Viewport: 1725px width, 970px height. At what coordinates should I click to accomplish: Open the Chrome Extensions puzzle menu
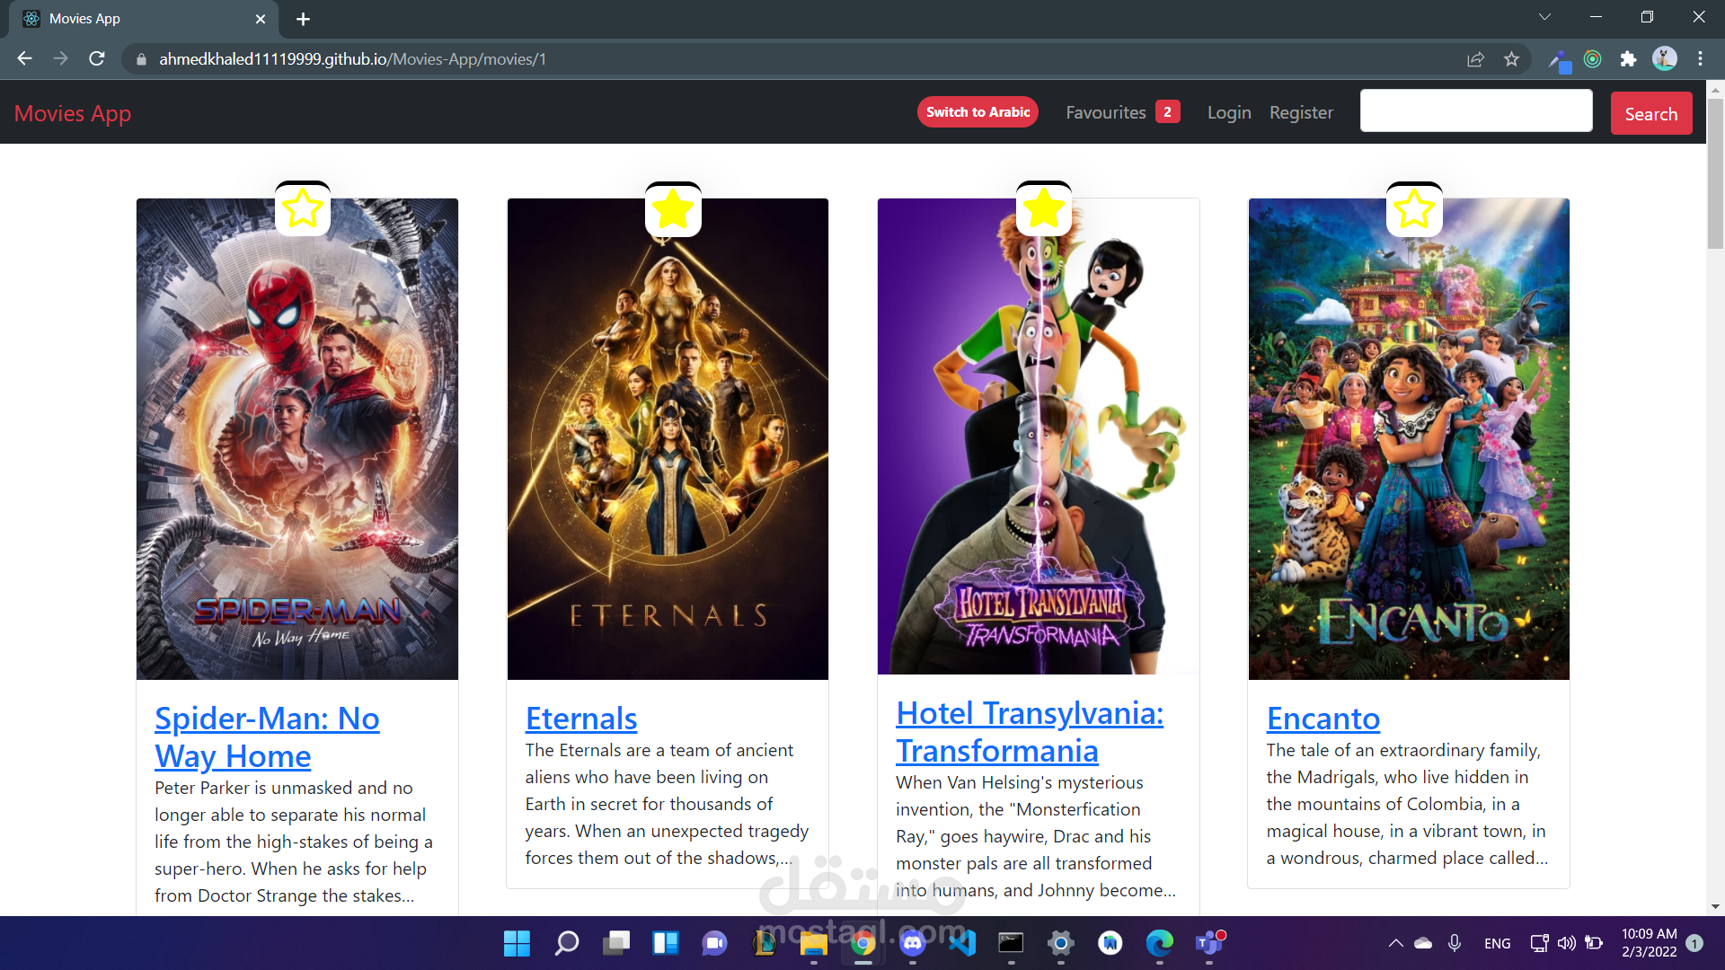[1628, 59]
